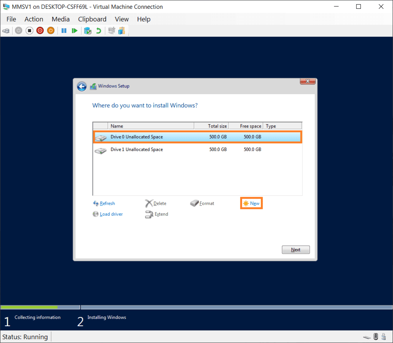Click the lock icon in status bar
The image size is (393, 343).
(384, 336)
